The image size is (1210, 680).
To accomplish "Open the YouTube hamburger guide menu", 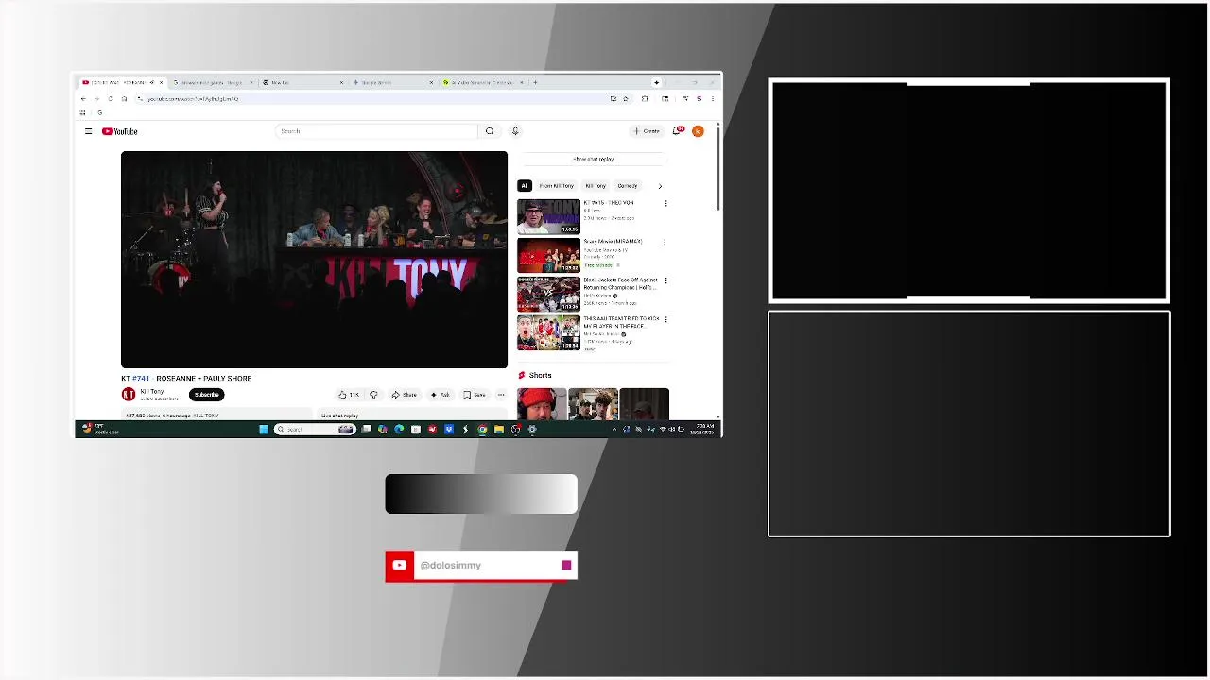I will point(89,131).
